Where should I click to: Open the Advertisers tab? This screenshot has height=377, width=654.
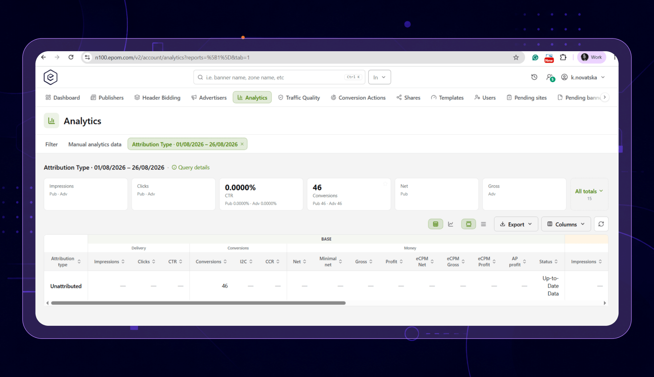point(209,98)
